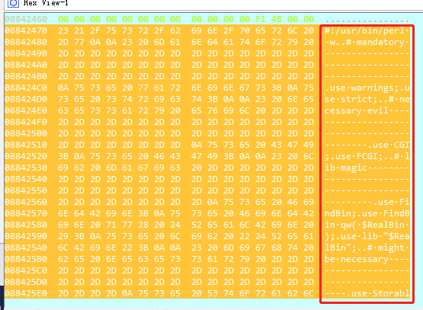Select ASCII text '.use Fi'
423x310 pixels.
pyautogui.click(x=391, y=202)
